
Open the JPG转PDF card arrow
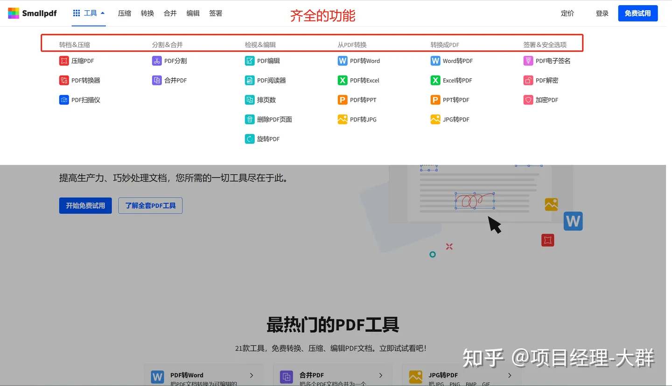click(x=510, y=375)
